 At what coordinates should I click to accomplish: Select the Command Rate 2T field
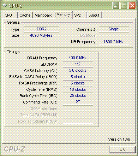pyautogui.click(x=78, y=102)
